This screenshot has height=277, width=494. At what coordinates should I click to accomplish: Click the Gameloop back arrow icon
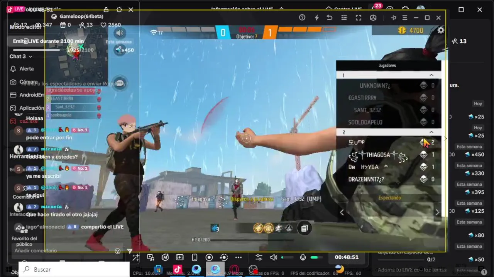330,18
